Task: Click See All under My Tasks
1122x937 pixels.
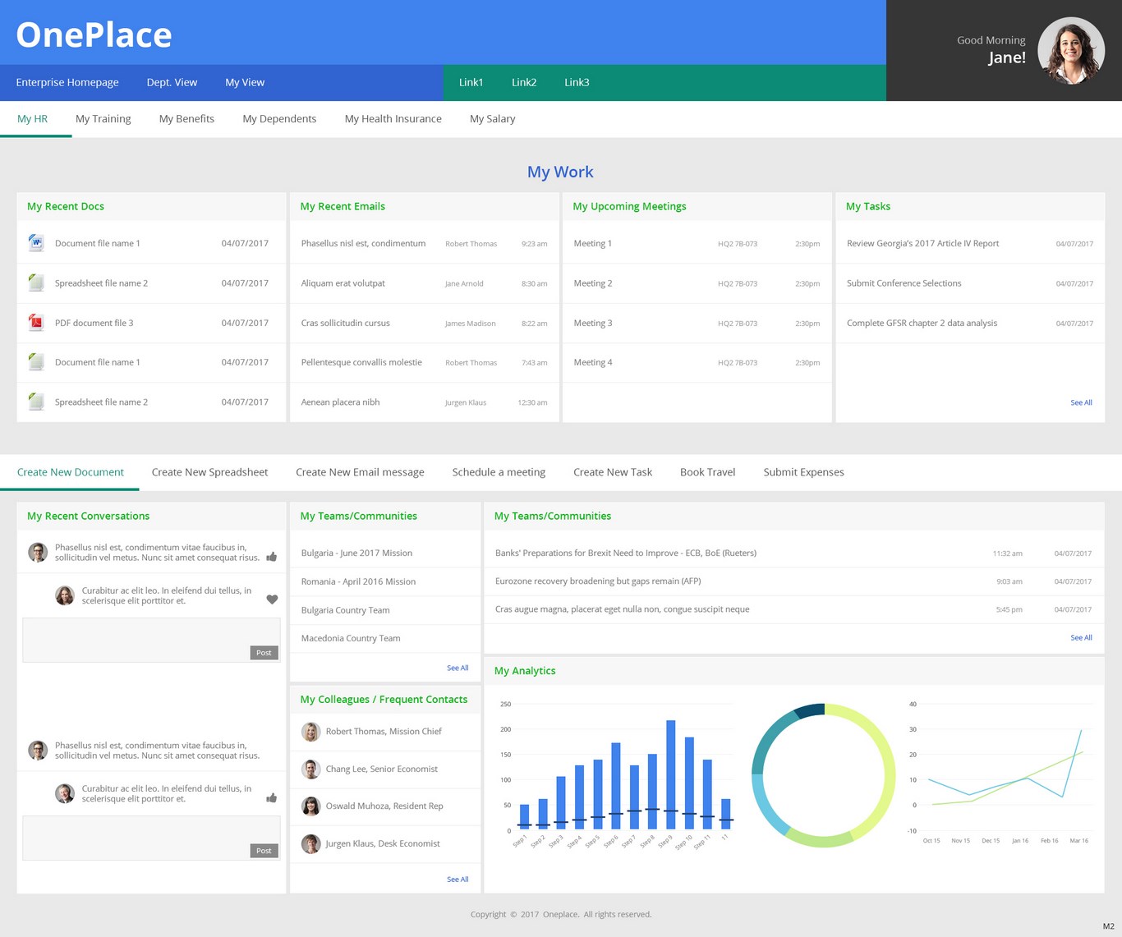Action: pyautogui.click(x=1081, y=402)
